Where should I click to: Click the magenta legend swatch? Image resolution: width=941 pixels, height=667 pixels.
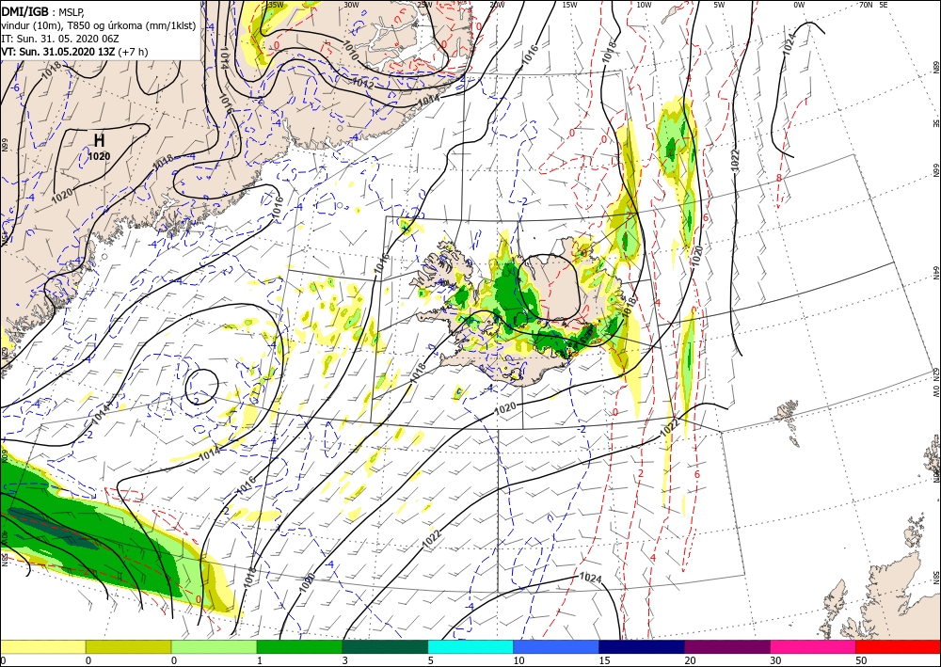[x=813, y=646]
